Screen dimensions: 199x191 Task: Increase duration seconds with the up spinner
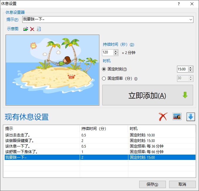pos(115,51)
